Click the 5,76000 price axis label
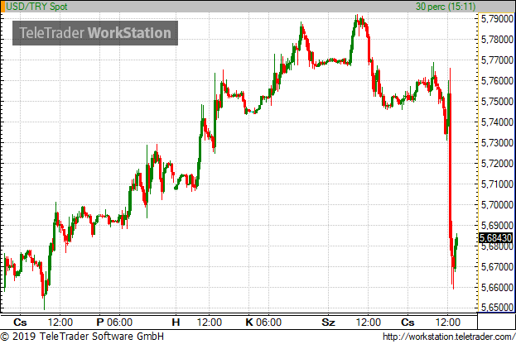This screenshot has width=516, height=344. click(497, 81)
